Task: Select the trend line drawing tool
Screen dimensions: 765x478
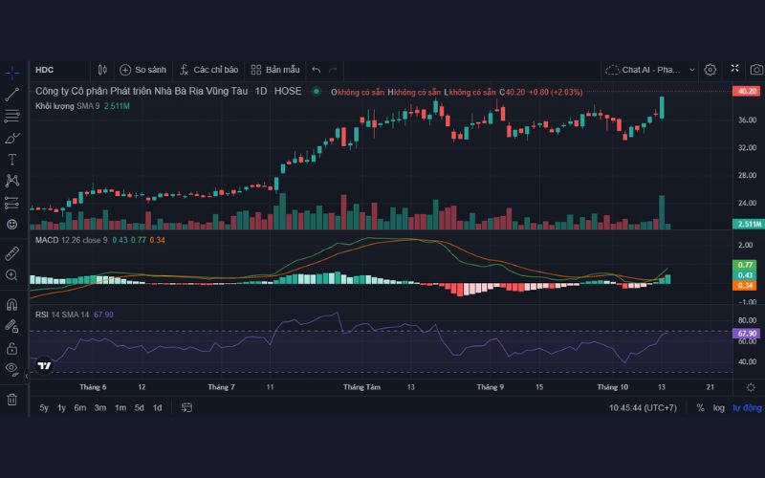Action: (12, 94)
